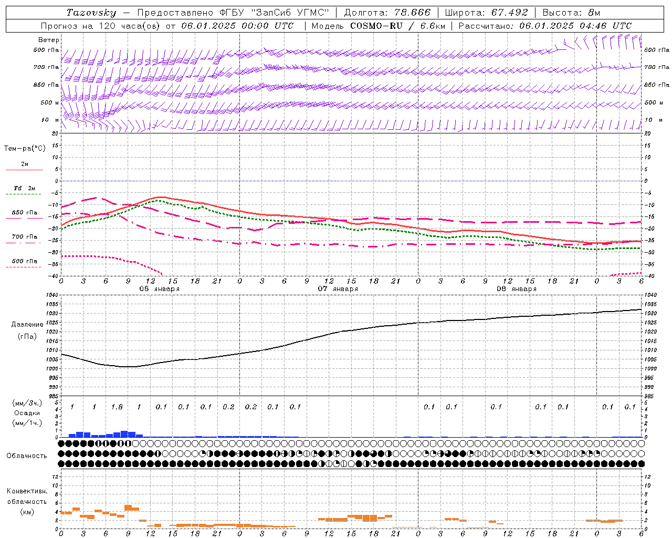Image resolution: width=672 pixels, height=538 pixels.
Task: Click the "(км)" unit under the convective cloud label
Action: click(x=27, y=512)
